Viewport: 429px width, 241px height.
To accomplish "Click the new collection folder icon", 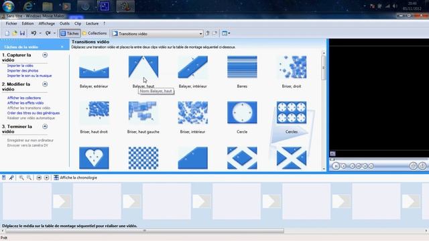I will pos(214,33).
